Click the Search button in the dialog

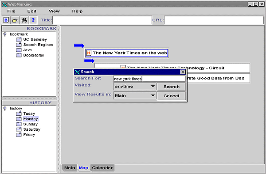[x=171, y=87]
